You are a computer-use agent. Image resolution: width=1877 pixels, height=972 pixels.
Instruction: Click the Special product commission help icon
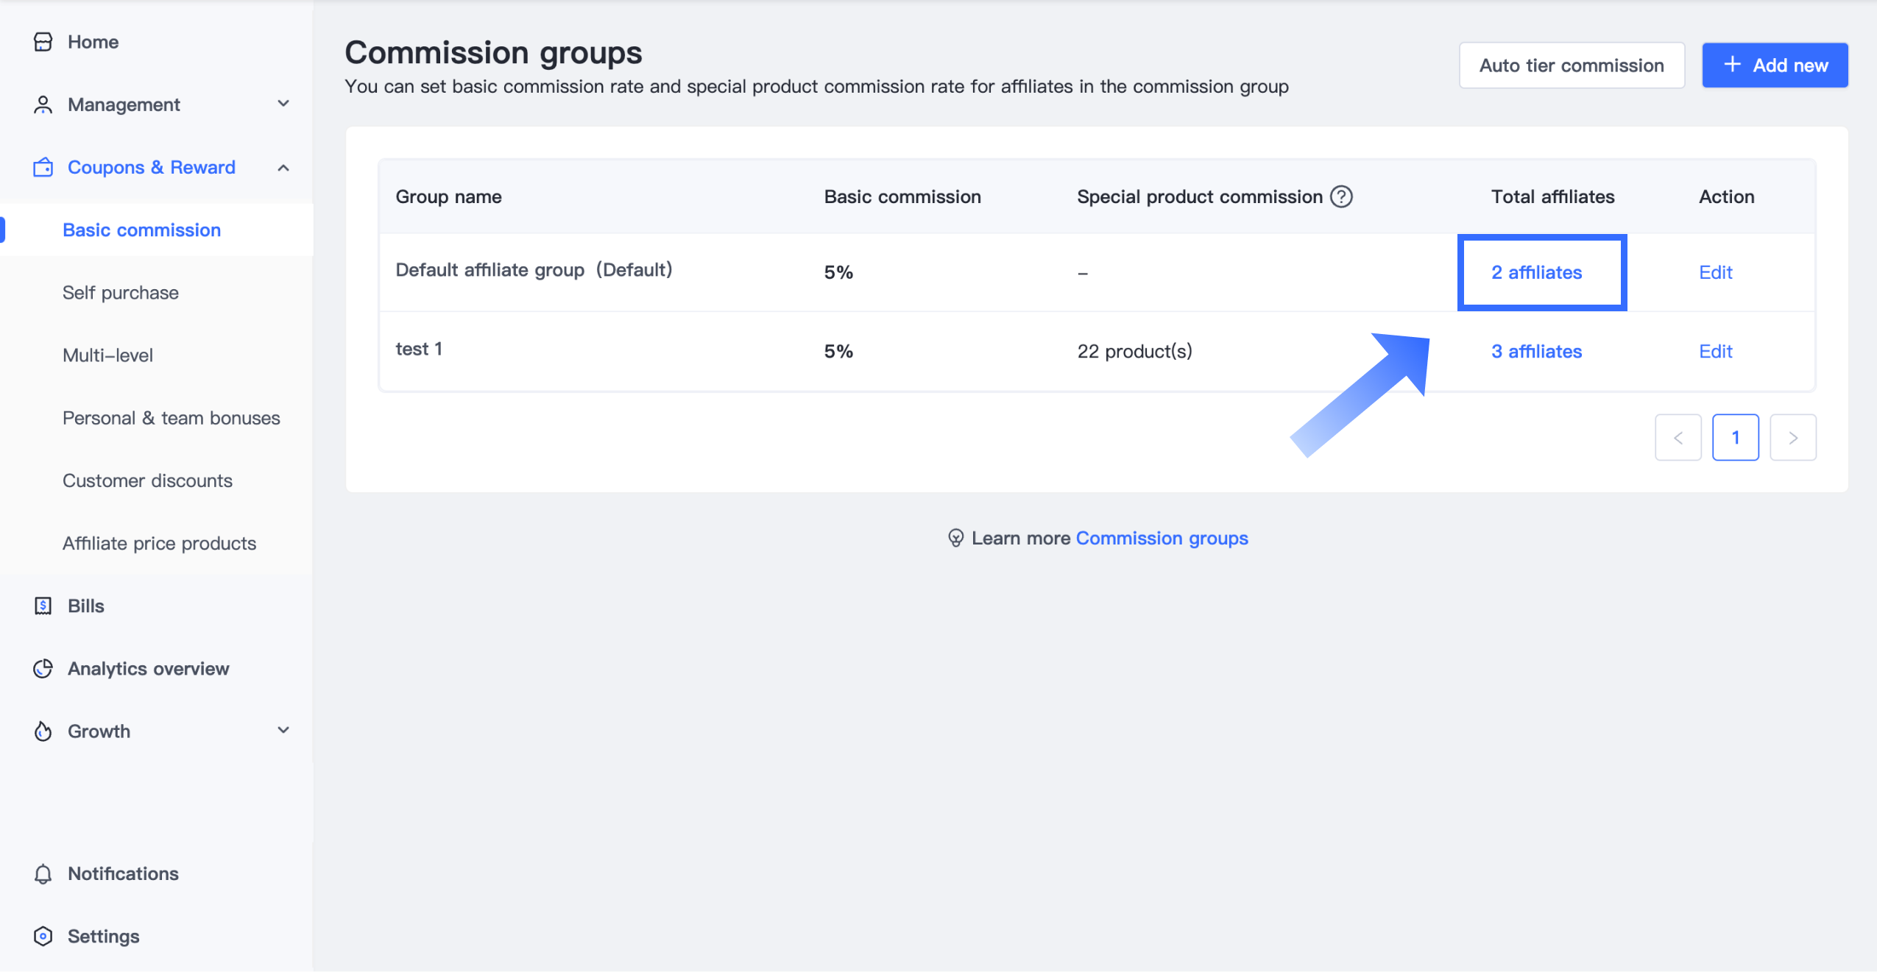click(1341, 196)
